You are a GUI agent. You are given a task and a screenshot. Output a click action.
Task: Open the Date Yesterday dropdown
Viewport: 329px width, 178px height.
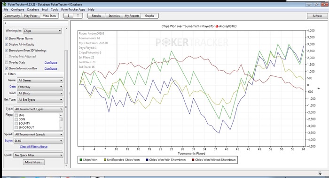click(40, 87)
